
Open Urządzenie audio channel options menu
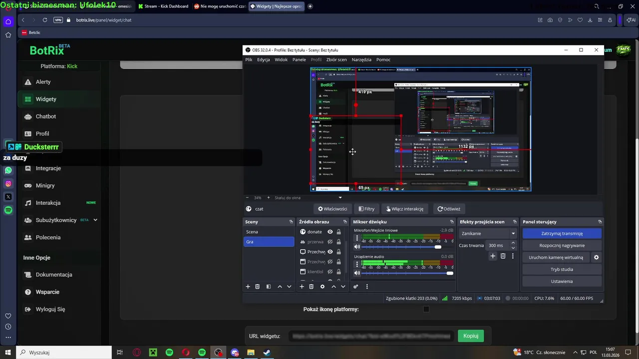click(x=357, y=264)
